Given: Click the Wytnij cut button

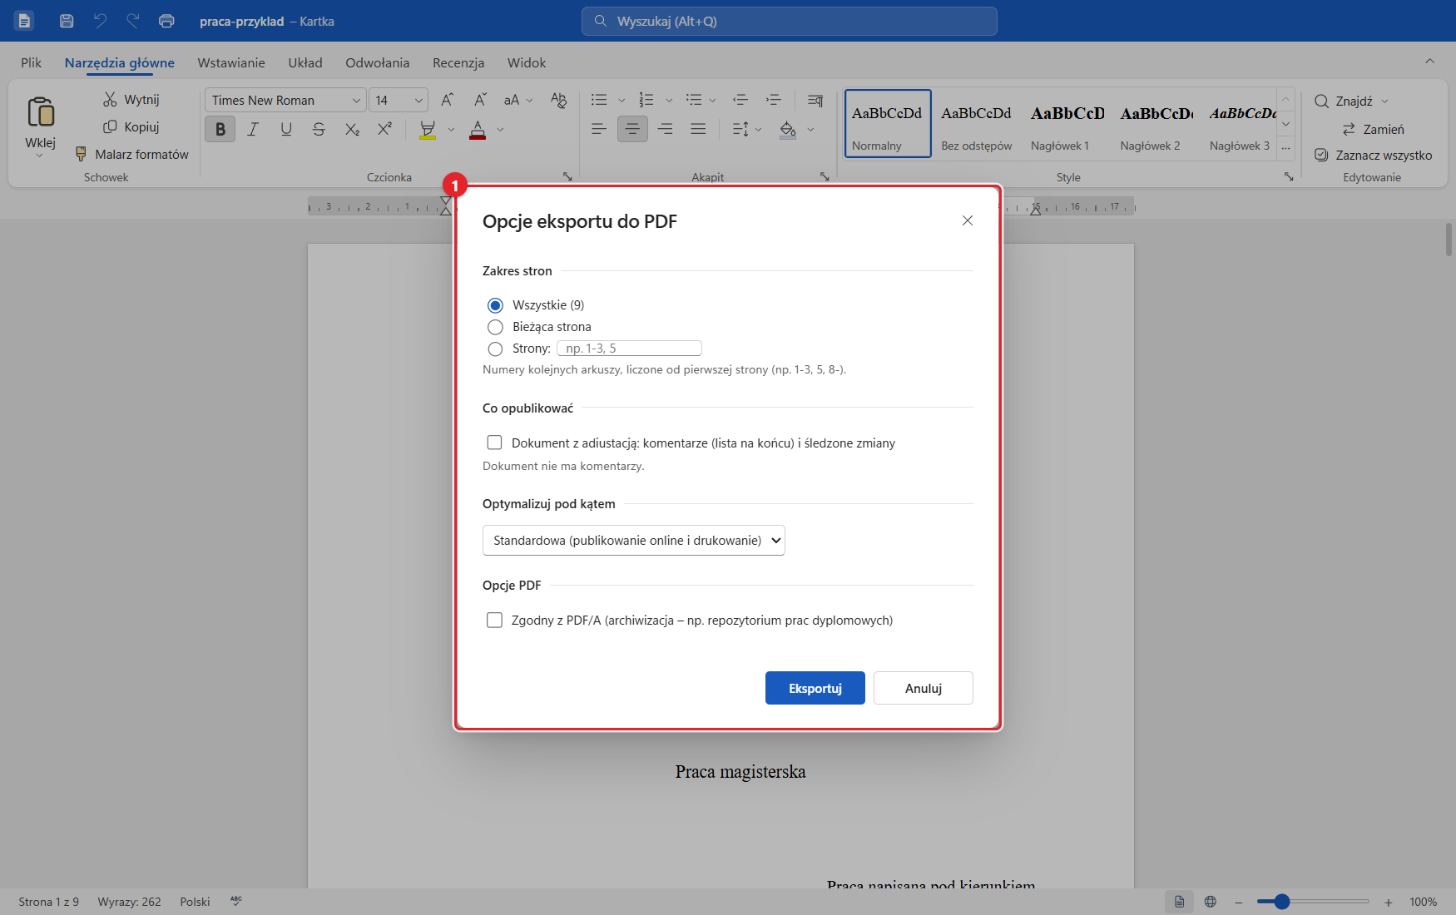Looking at the screenshot, I should pyautogui.click(x=131, y=99).
